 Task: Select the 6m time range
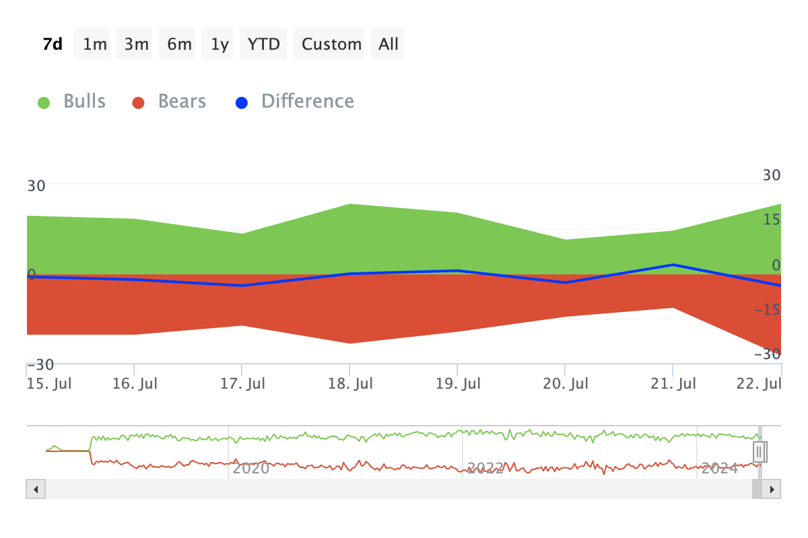pyautogui.click(x=179, y=44)
